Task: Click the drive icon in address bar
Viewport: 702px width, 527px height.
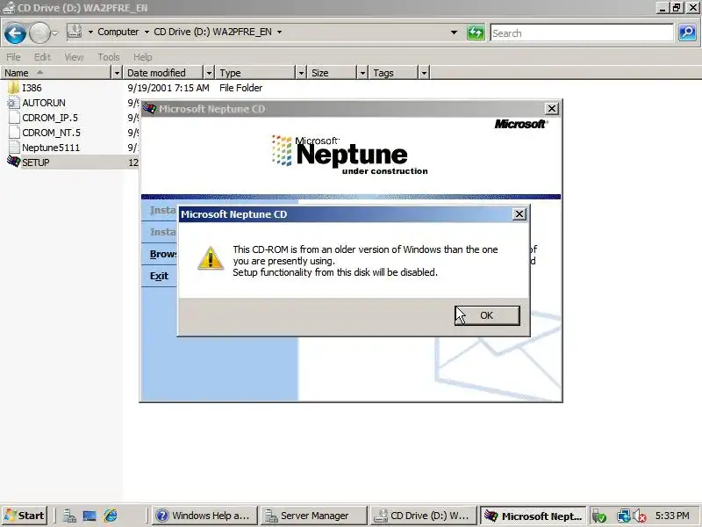Action: coord(75,32)
